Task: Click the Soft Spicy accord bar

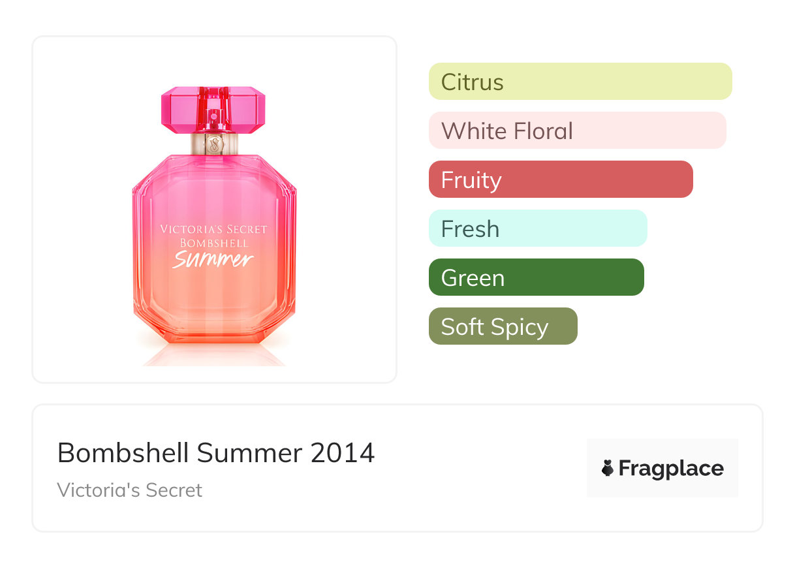Action: click(x=503, y=326)
